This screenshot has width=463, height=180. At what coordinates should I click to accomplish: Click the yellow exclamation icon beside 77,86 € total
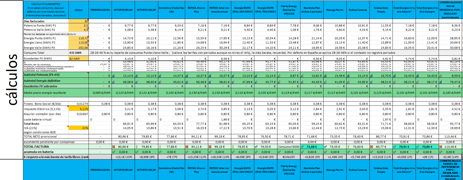160,147
